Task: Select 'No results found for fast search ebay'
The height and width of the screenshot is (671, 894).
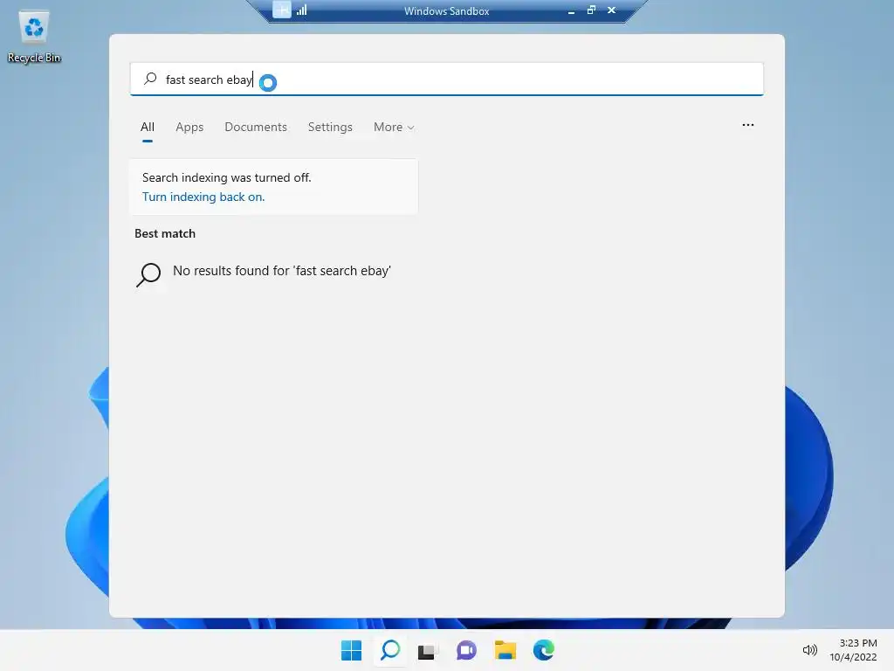Action: [x=282, y=271]
